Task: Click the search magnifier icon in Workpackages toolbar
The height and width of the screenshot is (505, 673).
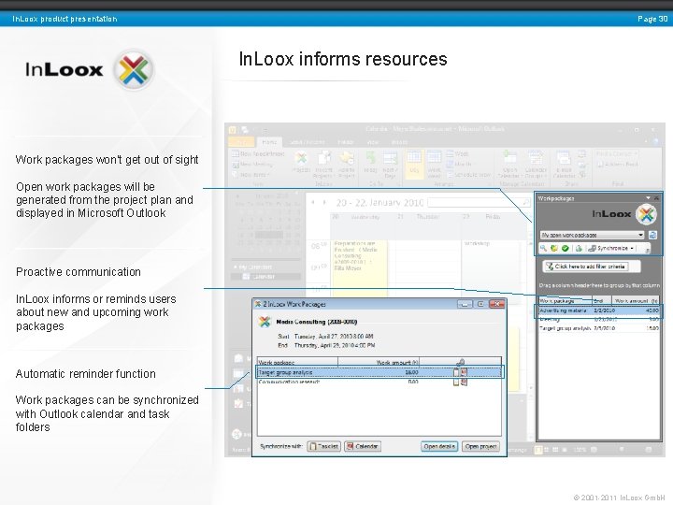Action: tap(543, 248)
